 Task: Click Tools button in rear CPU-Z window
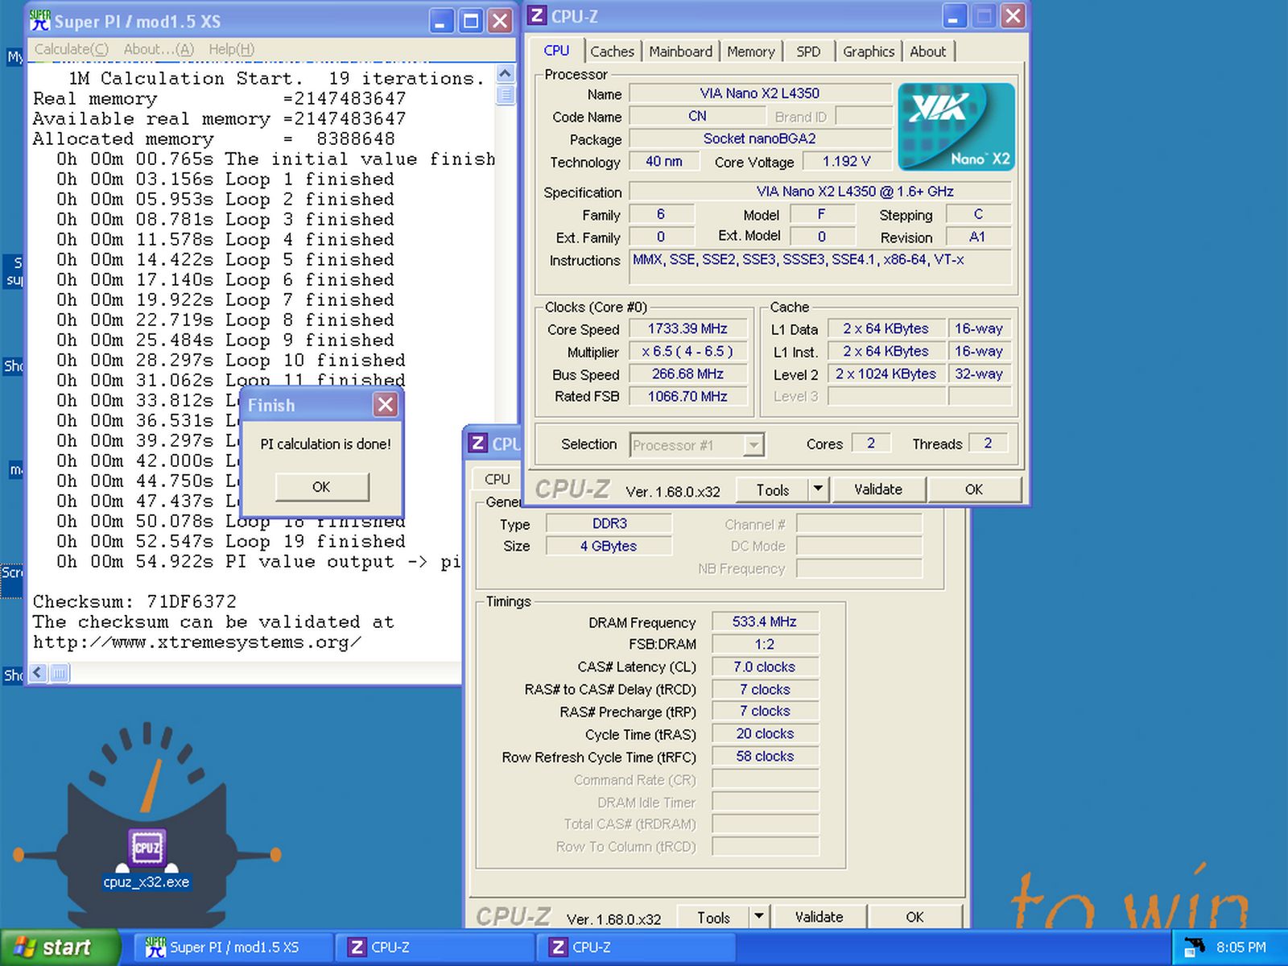point(713,917)
